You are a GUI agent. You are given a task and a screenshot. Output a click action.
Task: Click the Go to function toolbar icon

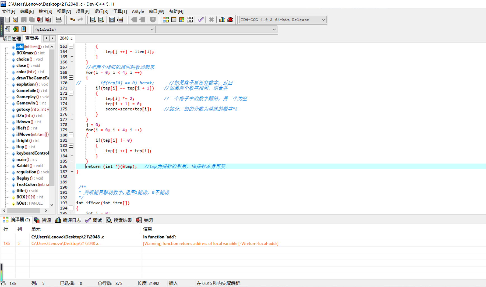click(x=112, y=19)
